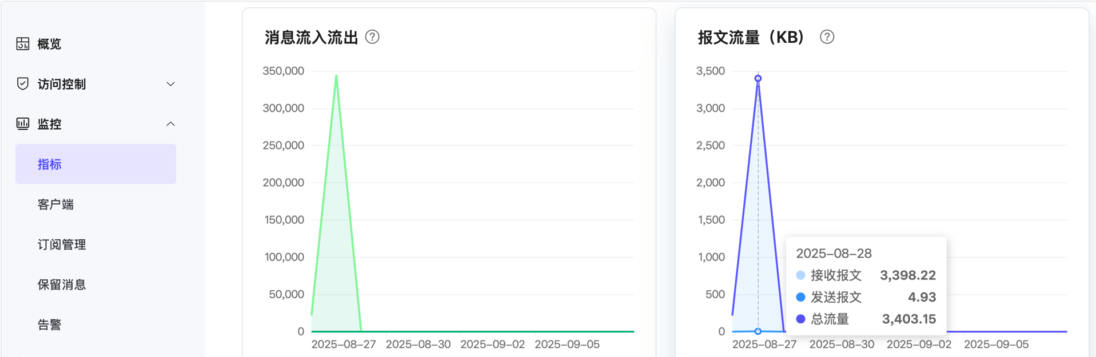Click the bottom data point on traffic chart
1096x357 pixels.
point(758,331)
